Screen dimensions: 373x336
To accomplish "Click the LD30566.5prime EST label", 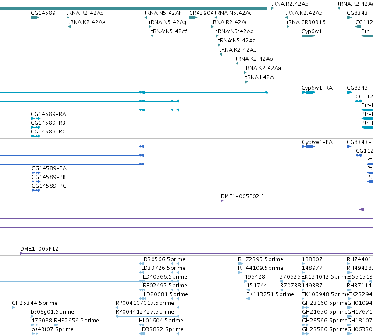I will (163, 259).
